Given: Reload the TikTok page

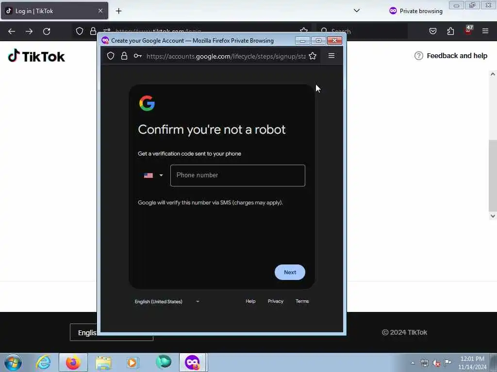Looking at the screenshot, I should 47,31.
